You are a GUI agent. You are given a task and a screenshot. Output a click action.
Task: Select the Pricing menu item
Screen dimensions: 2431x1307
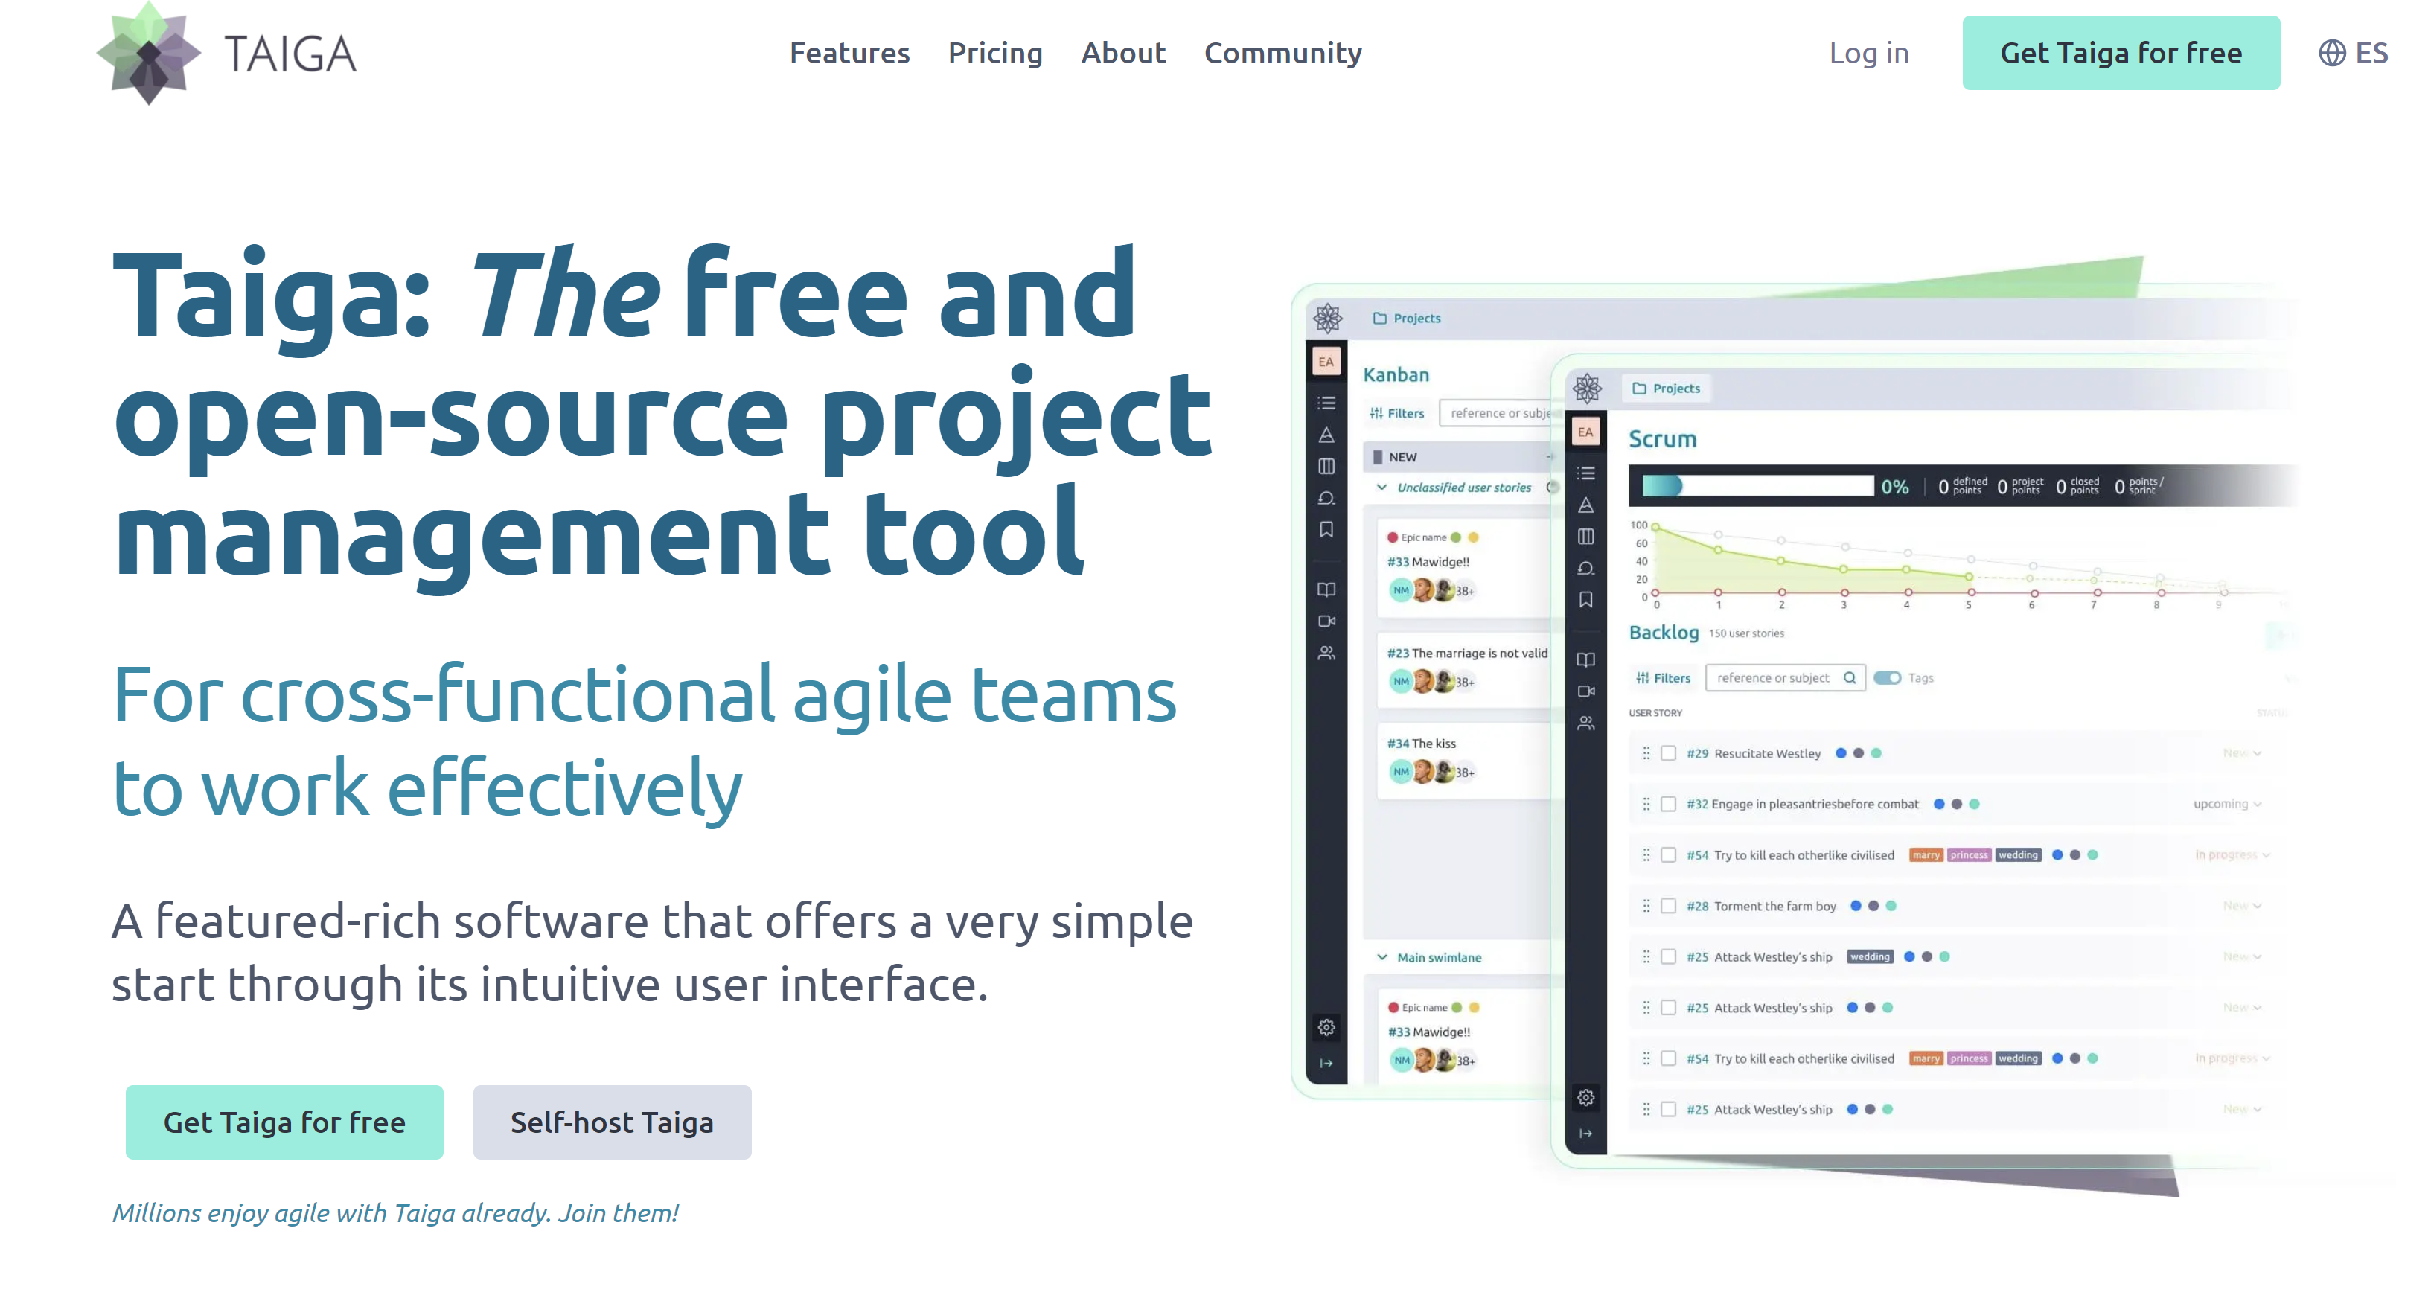click(994, 53)
